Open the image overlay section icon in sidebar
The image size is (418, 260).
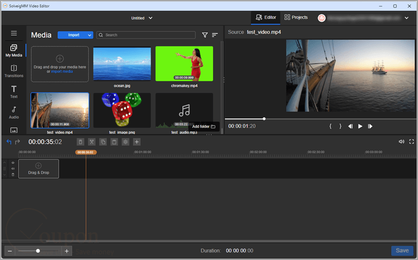point(14,130)
